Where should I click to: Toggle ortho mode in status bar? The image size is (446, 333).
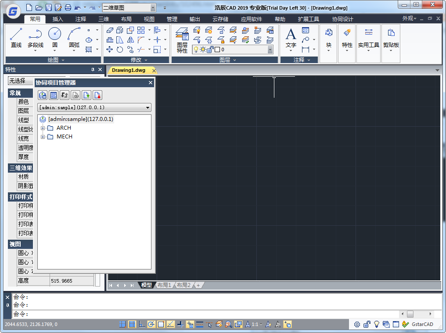[x=142, y=324]
